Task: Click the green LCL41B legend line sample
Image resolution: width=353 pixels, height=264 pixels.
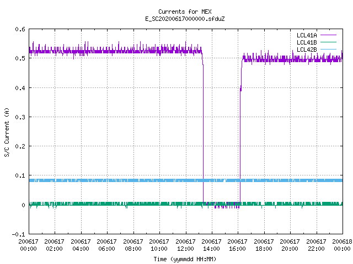Action: pos(328,42)
